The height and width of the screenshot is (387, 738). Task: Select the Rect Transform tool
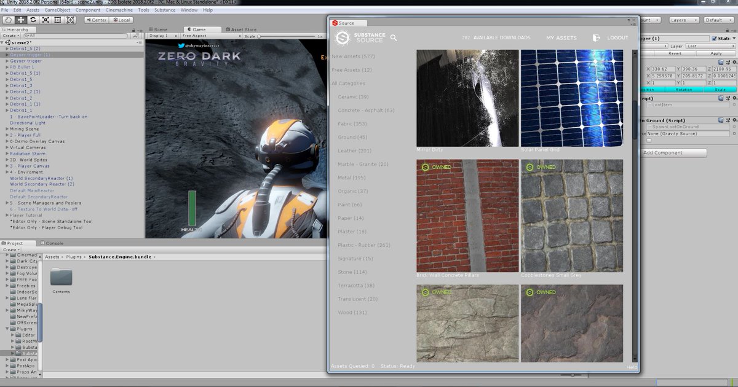pos(58,20)
